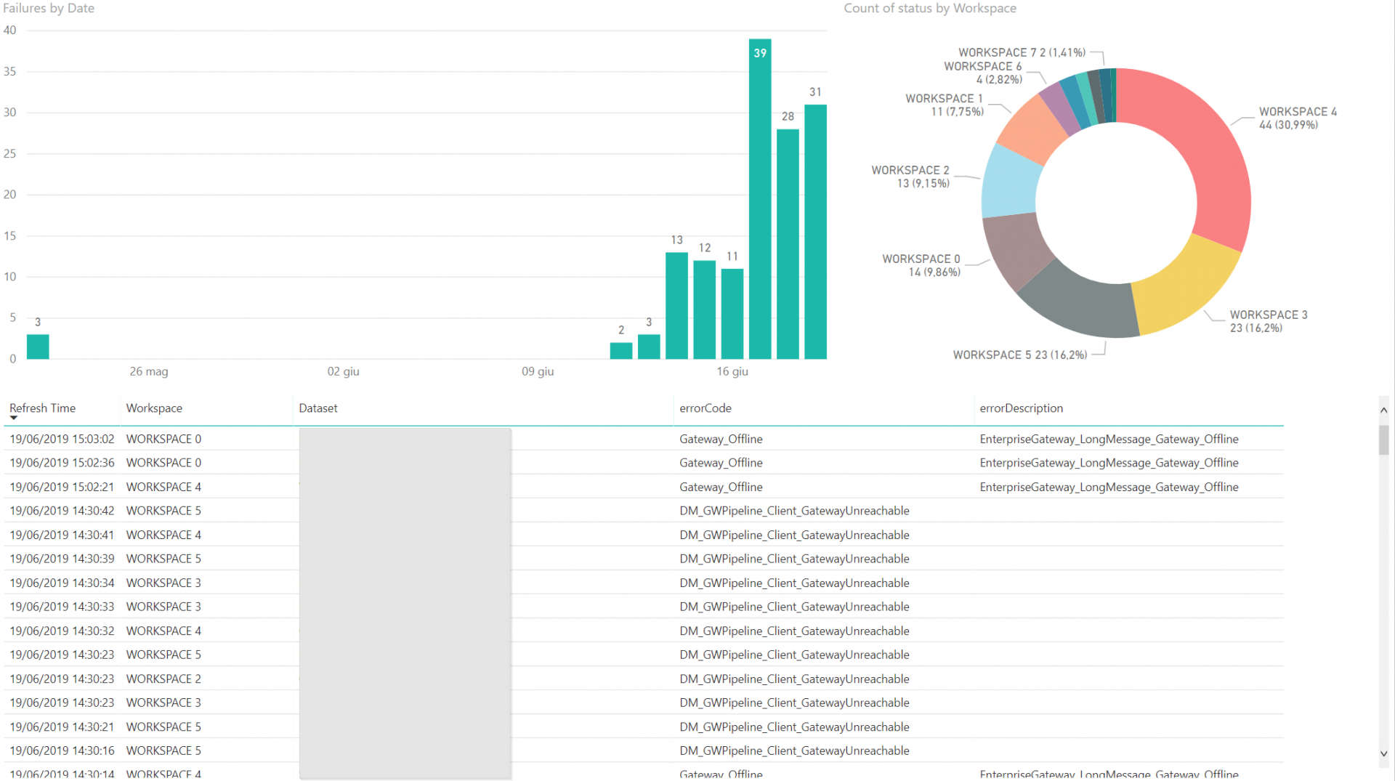1395x781 pixels.
Task: Click the Gateway_Offline cell in the first row
Action: point(721,439)
